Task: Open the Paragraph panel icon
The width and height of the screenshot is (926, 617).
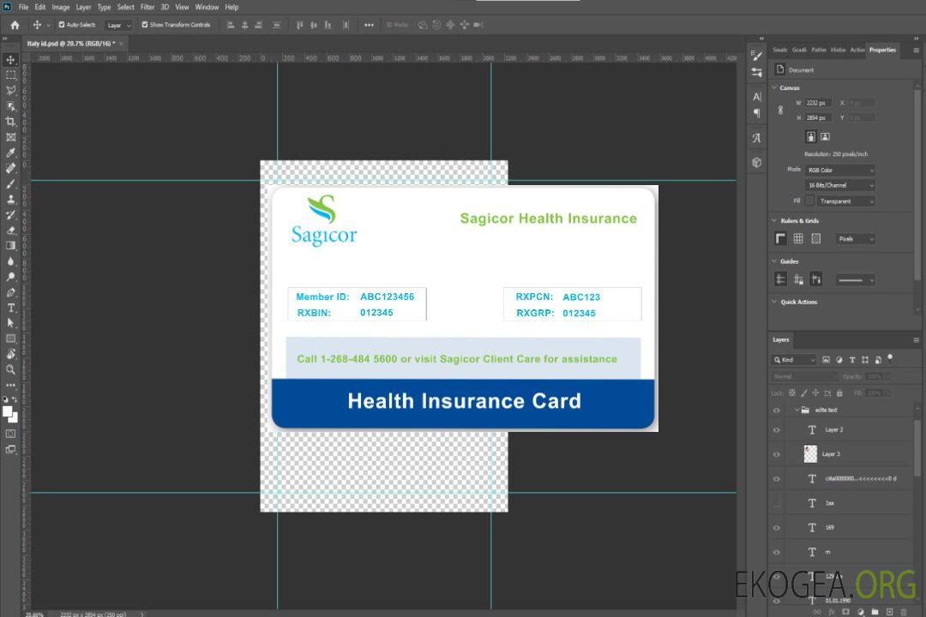Action: [x=757, y=113]
